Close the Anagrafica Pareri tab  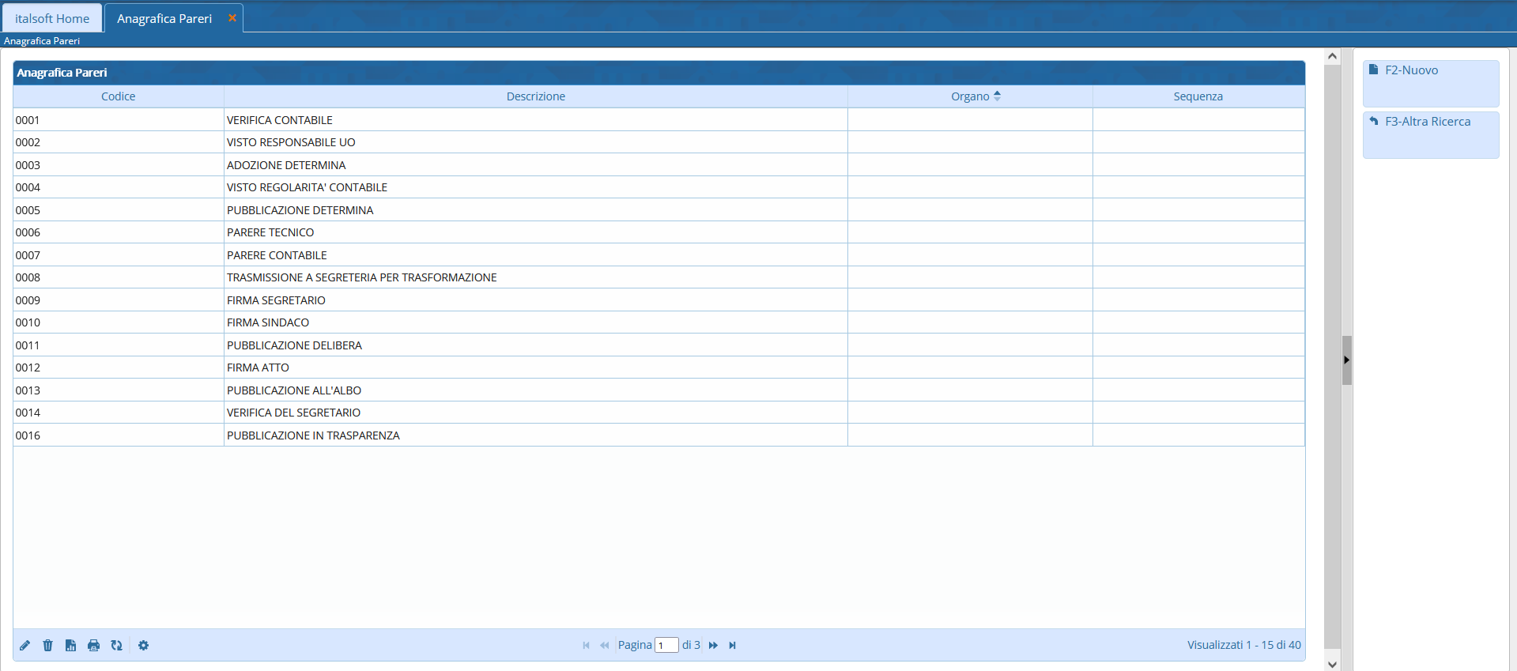[x=232, y=18]
